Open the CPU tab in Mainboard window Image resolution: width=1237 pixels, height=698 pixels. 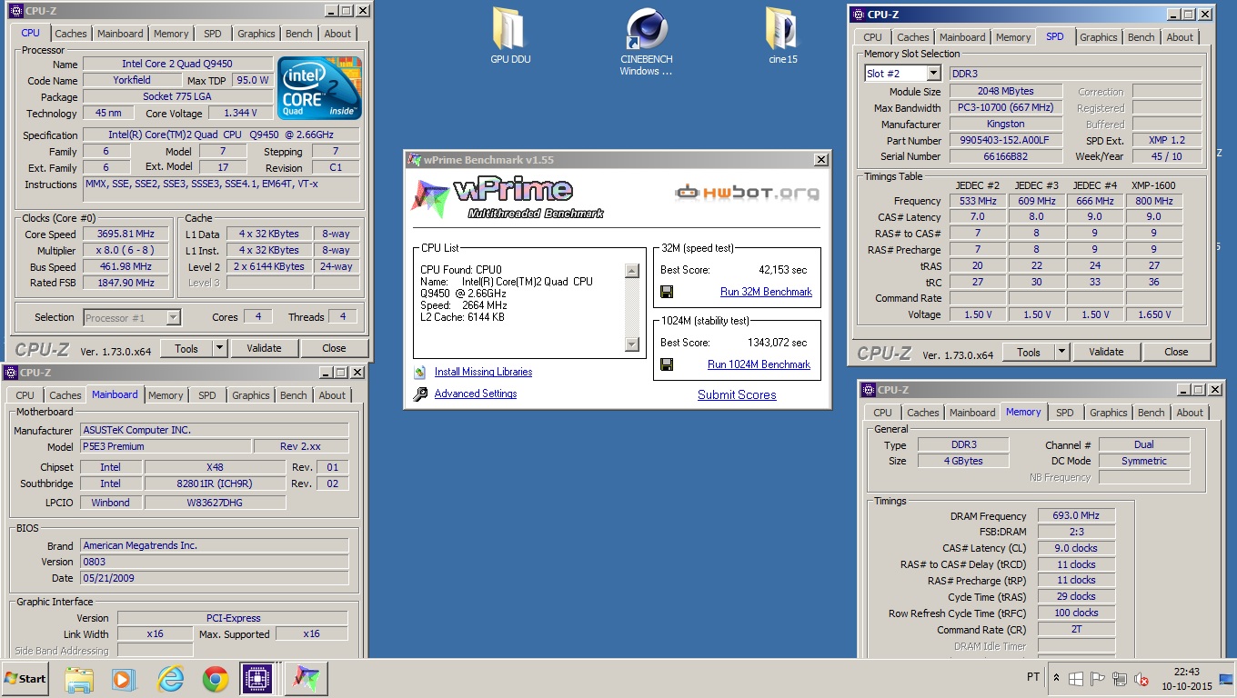tap(25, 395)
